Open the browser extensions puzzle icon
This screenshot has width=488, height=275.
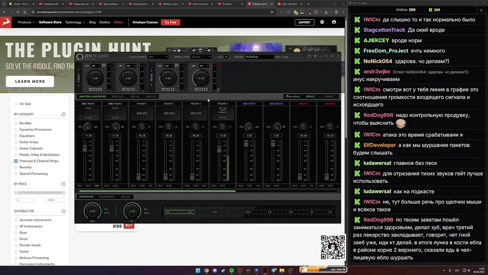click(x=316, y=12)
